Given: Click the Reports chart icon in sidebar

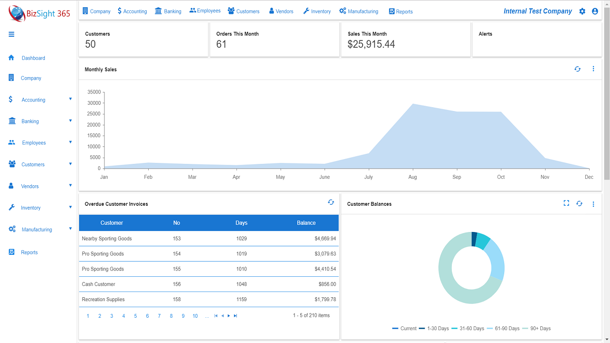Looking at the screenshot, I should coord(11,252).
